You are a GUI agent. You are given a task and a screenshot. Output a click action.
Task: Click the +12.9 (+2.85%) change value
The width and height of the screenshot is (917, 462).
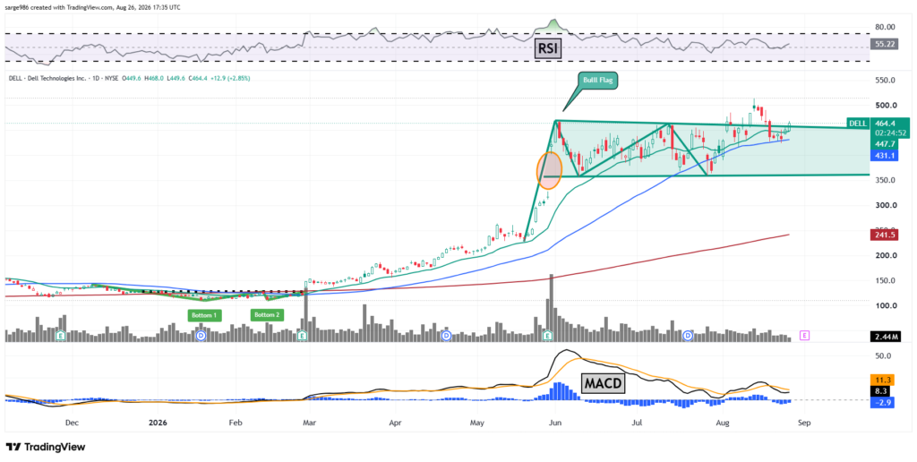230,78
